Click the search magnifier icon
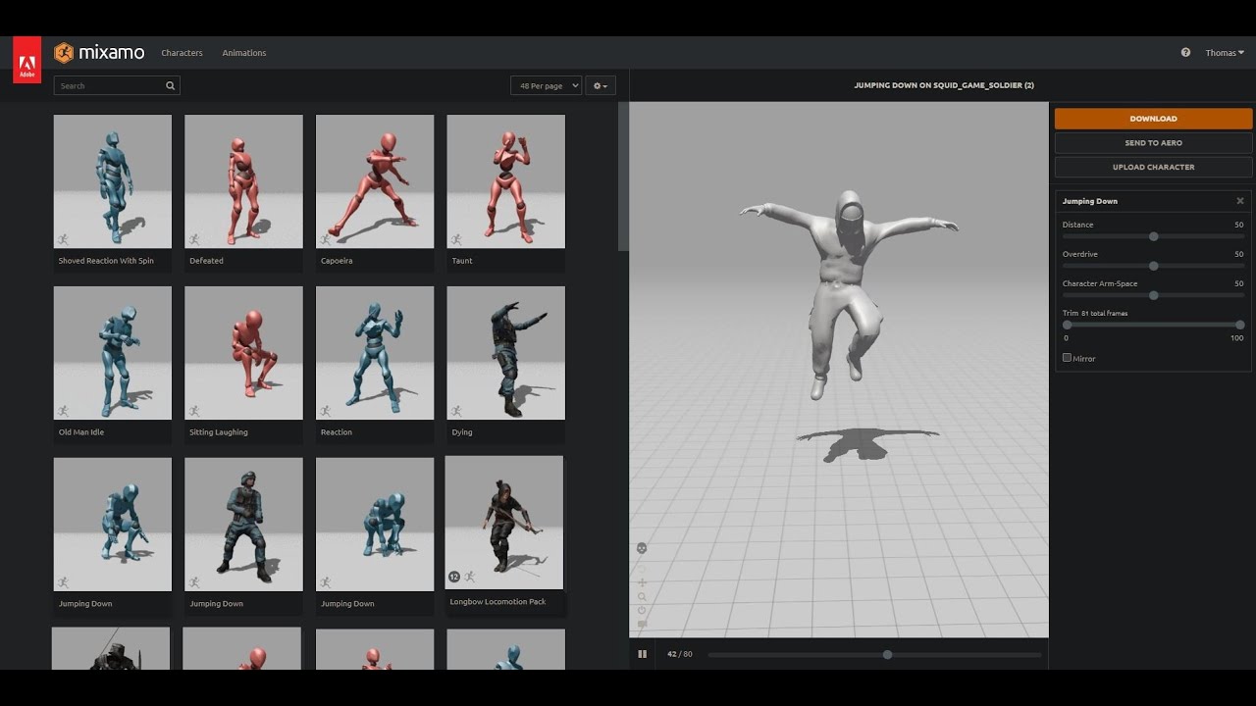The width and height of the screenshot is (1256, 706). (x=170, y=86)
